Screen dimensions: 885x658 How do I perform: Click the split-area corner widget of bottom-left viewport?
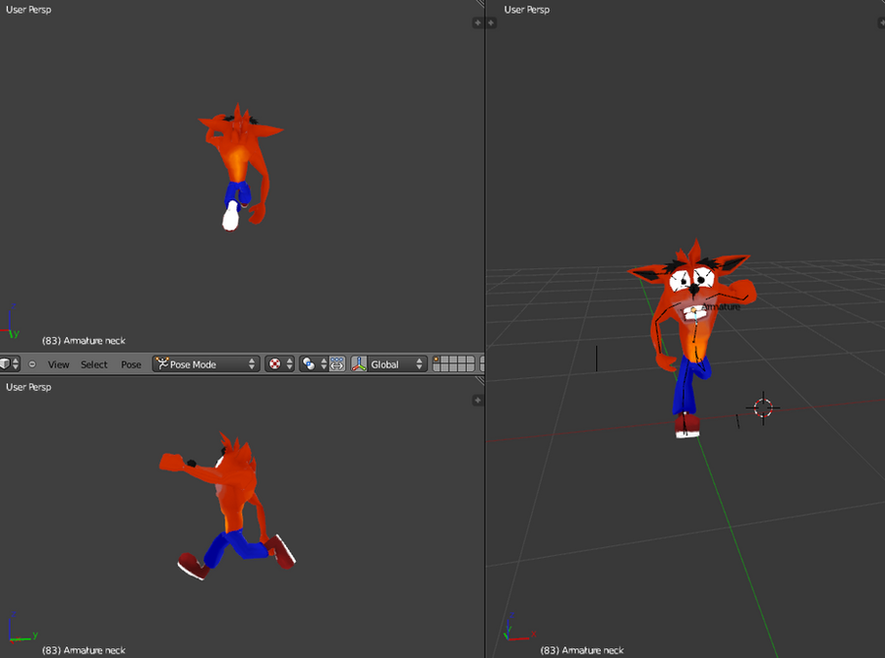point(480,381)
